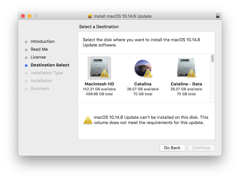Click the 'Select a Destination' heading

point(99,27)
